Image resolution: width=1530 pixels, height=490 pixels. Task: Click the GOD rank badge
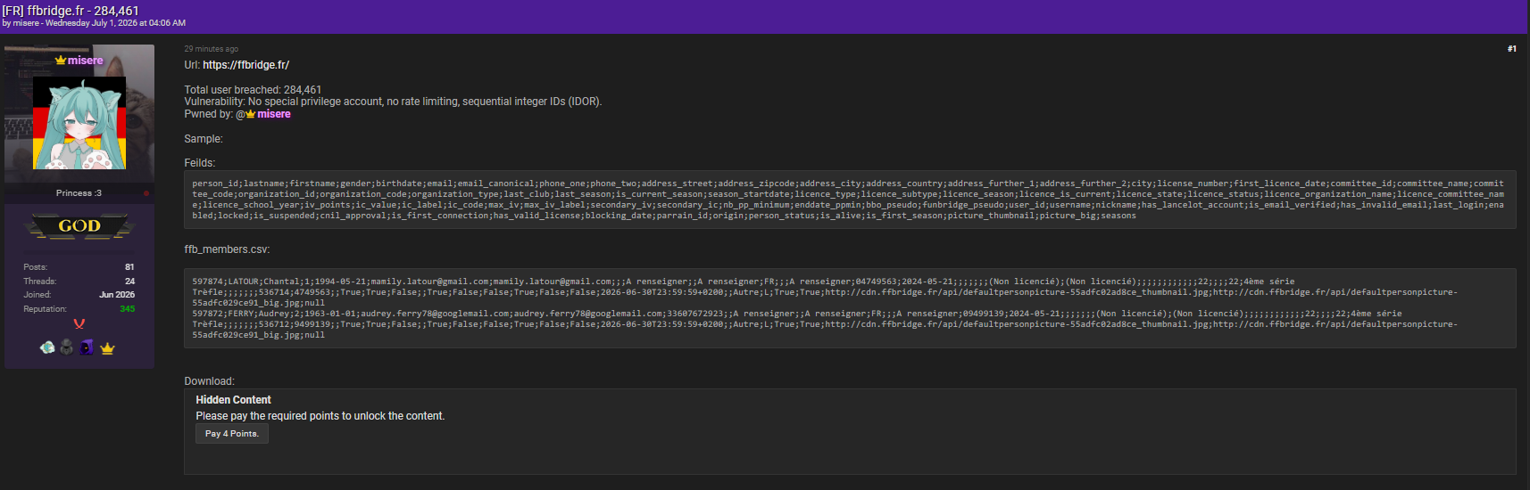click(79, 226)
